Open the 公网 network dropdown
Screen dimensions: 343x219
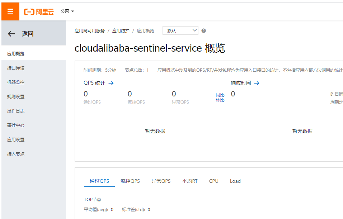click(x=67, y=11)
